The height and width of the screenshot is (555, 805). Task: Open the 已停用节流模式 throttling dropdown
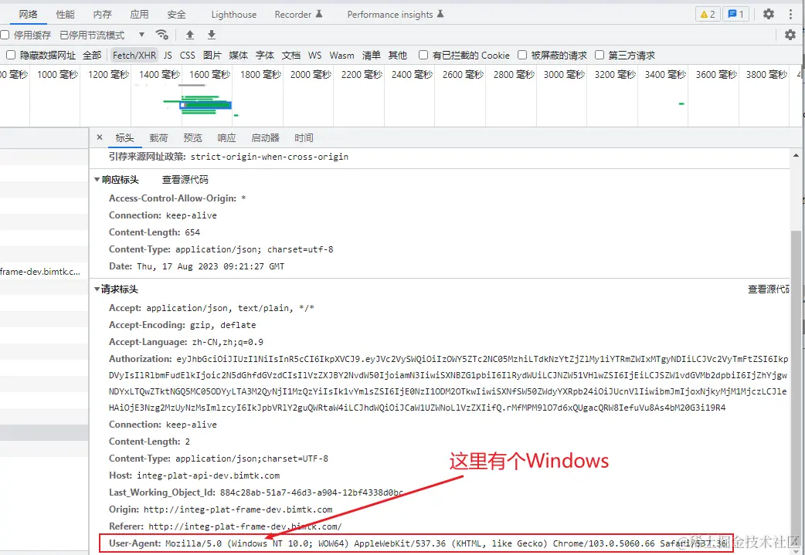coord(102,35)
